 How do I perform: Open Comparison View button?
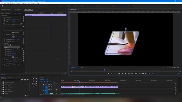(146, 74)
